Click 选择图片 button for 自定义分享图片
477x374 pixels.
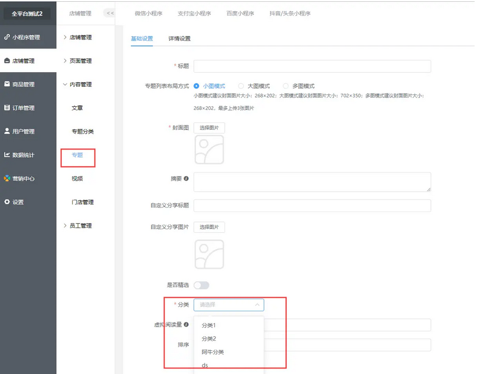210,227
